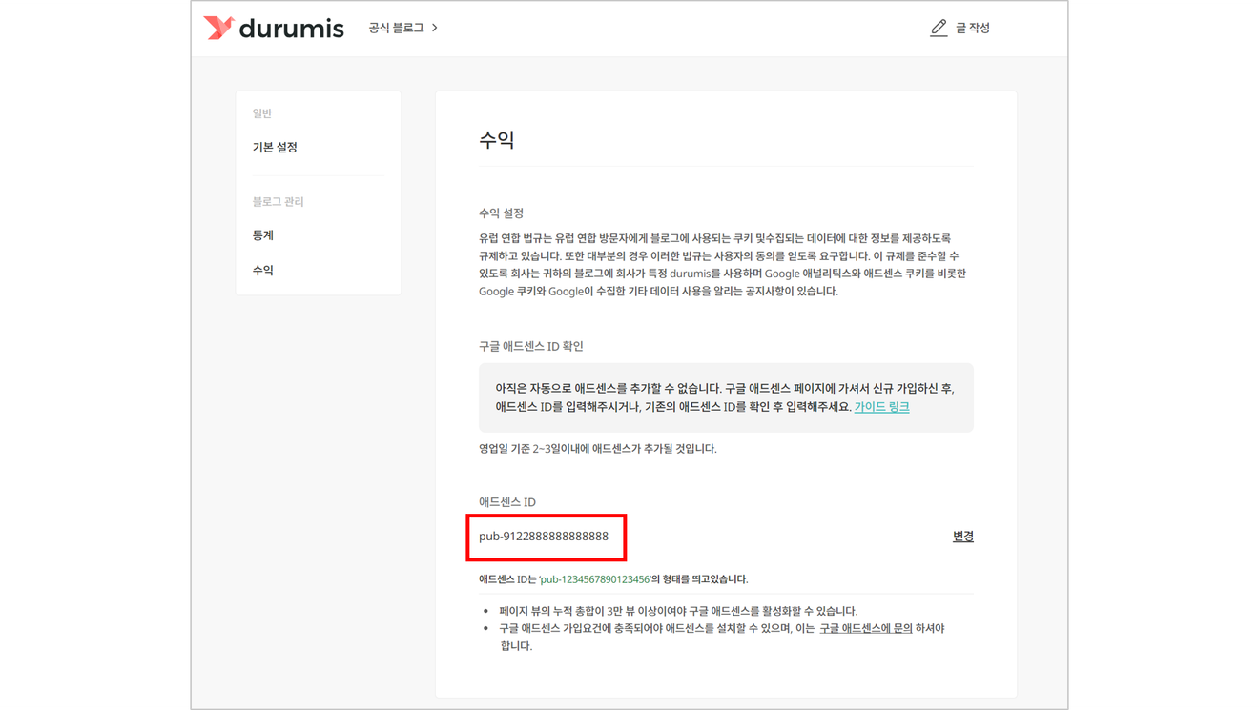Image resolution: width=1259 pixels, height=710 pixels.
Task: Click the 수익 설정 section label
Action: pyautogui.click(x=501, y=213)
